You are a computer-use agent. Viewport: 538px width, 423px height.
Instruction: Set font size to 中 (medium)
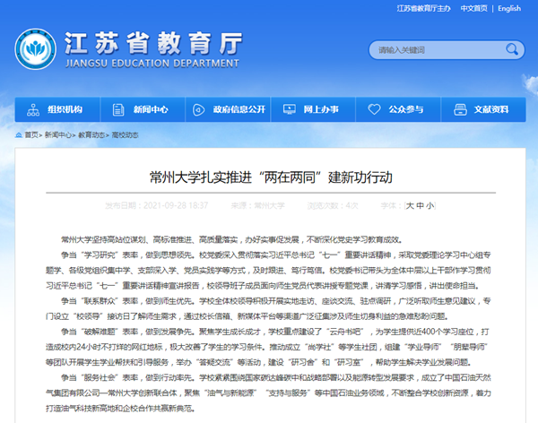(x=420, y=205)
